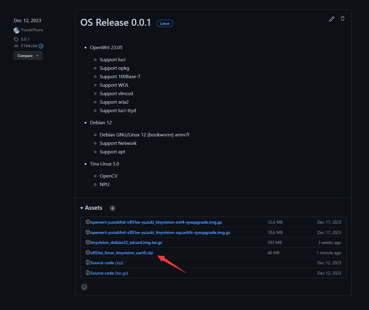Click package icon for tinyvision_debian12_sdcard asset
Image resolution: width=369 pixels, height=310 pixels.
tap(88, 242)
